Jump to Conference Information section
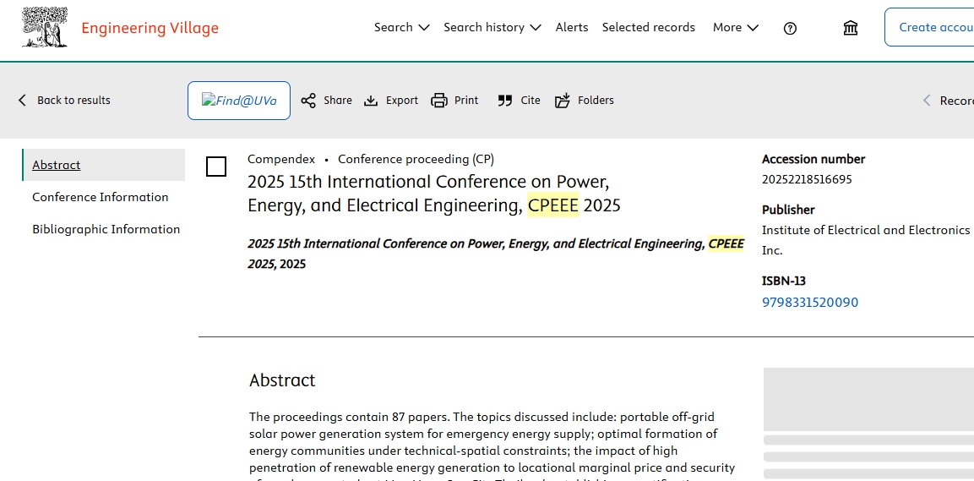 tap(100, 197)
